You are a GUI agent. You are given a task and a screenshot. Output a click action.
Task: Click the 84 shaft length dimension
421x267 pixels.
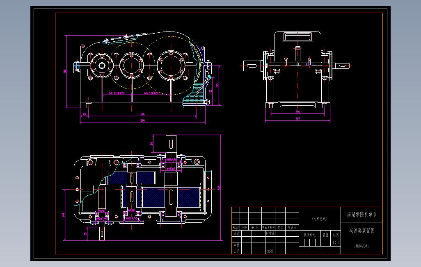(152, 144)
